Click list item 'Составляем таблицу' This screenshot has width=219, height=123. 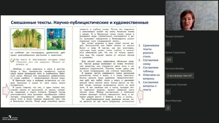[x=149, y=69]
